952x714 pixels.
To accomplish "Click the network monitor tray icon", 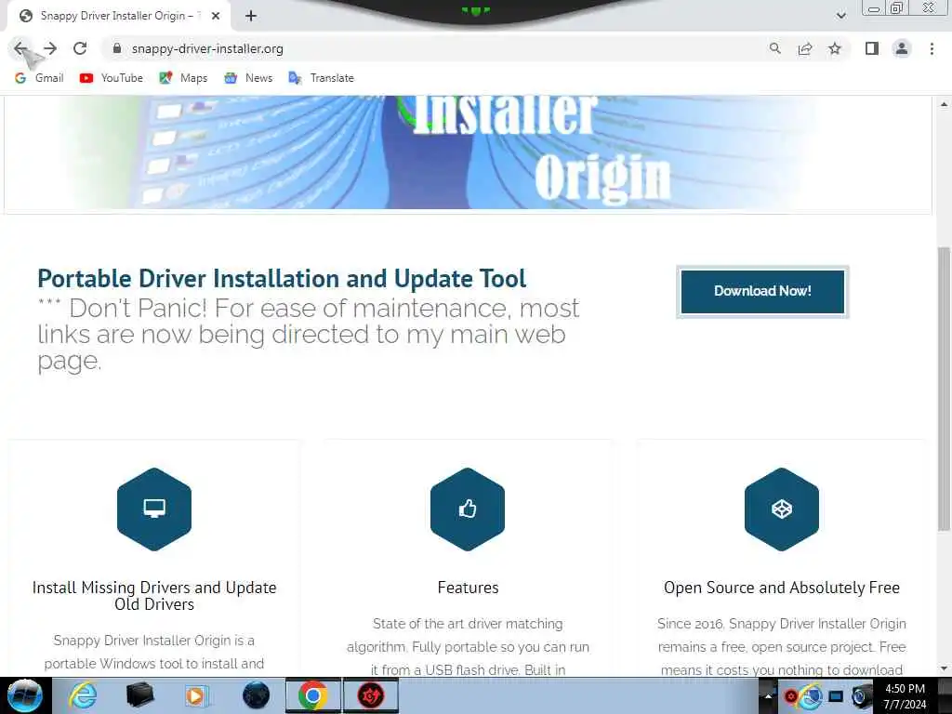I will (836, 696).
